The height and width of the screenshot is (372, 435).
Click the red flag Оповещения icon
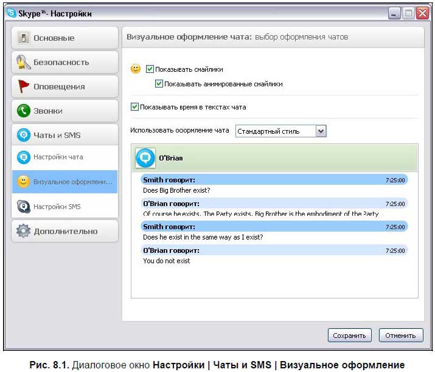[24, 86]
